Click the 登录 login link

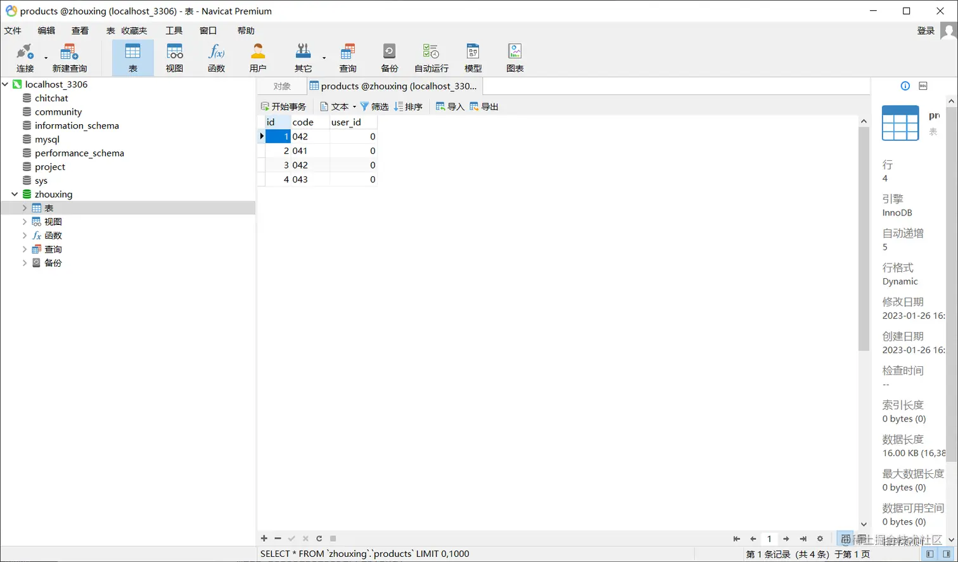pyautogui.click(x=926, y=30)
